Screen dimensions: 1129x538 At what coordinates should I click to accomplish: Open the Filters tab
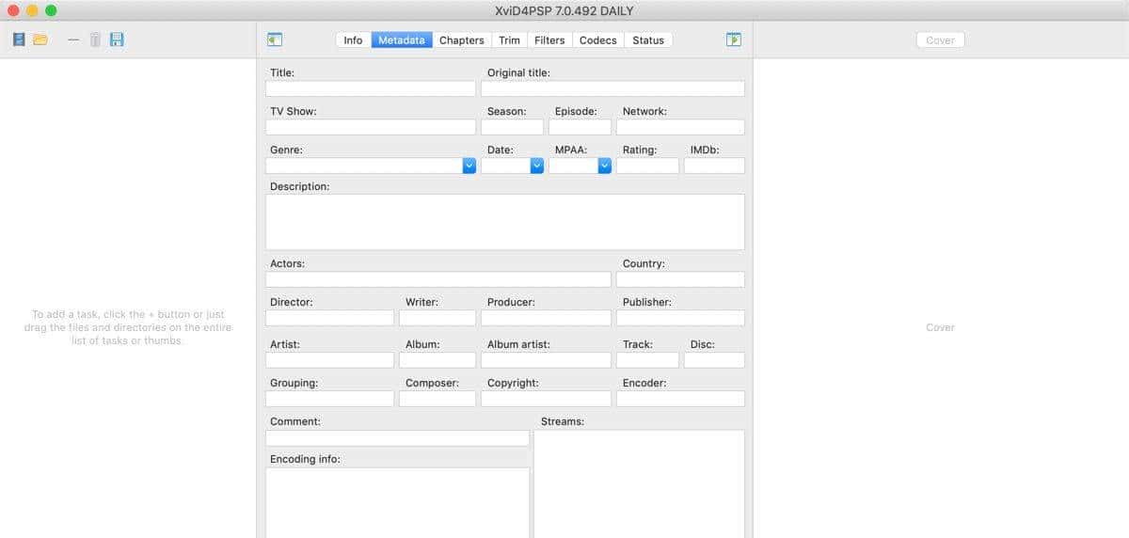[x=549, y=40]
